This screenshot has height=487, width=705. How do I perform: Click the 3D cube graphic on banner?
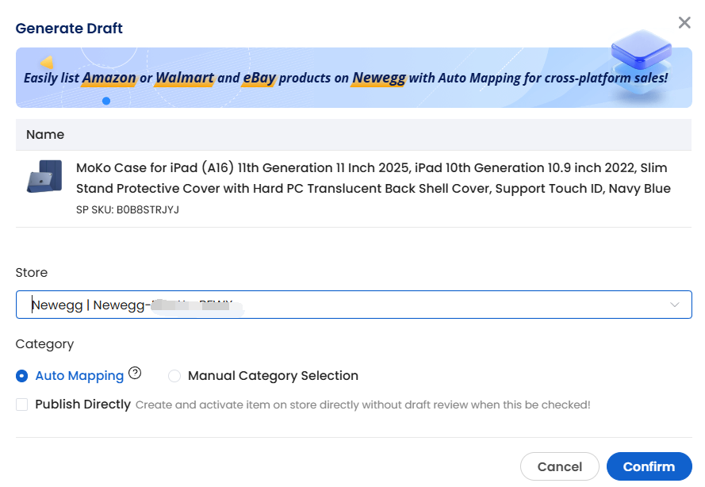(x=641, y=61)
